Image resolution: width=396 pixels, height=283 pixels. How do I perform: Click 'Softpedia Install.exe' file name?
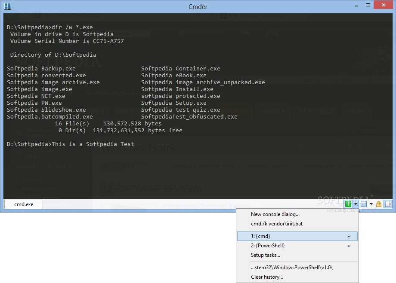click(x=177, y=89)
